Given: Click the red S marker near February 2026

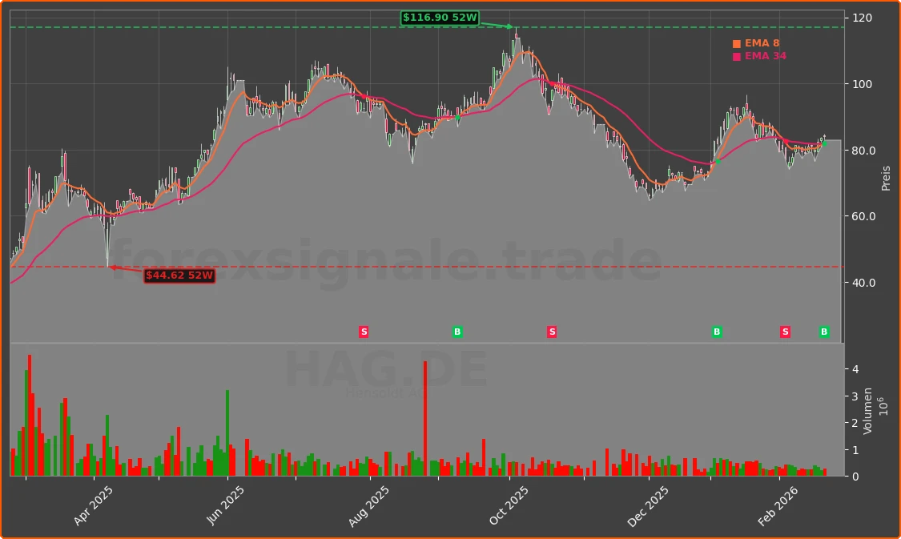Looking at the screenshot, I should (x=785, y=331).
